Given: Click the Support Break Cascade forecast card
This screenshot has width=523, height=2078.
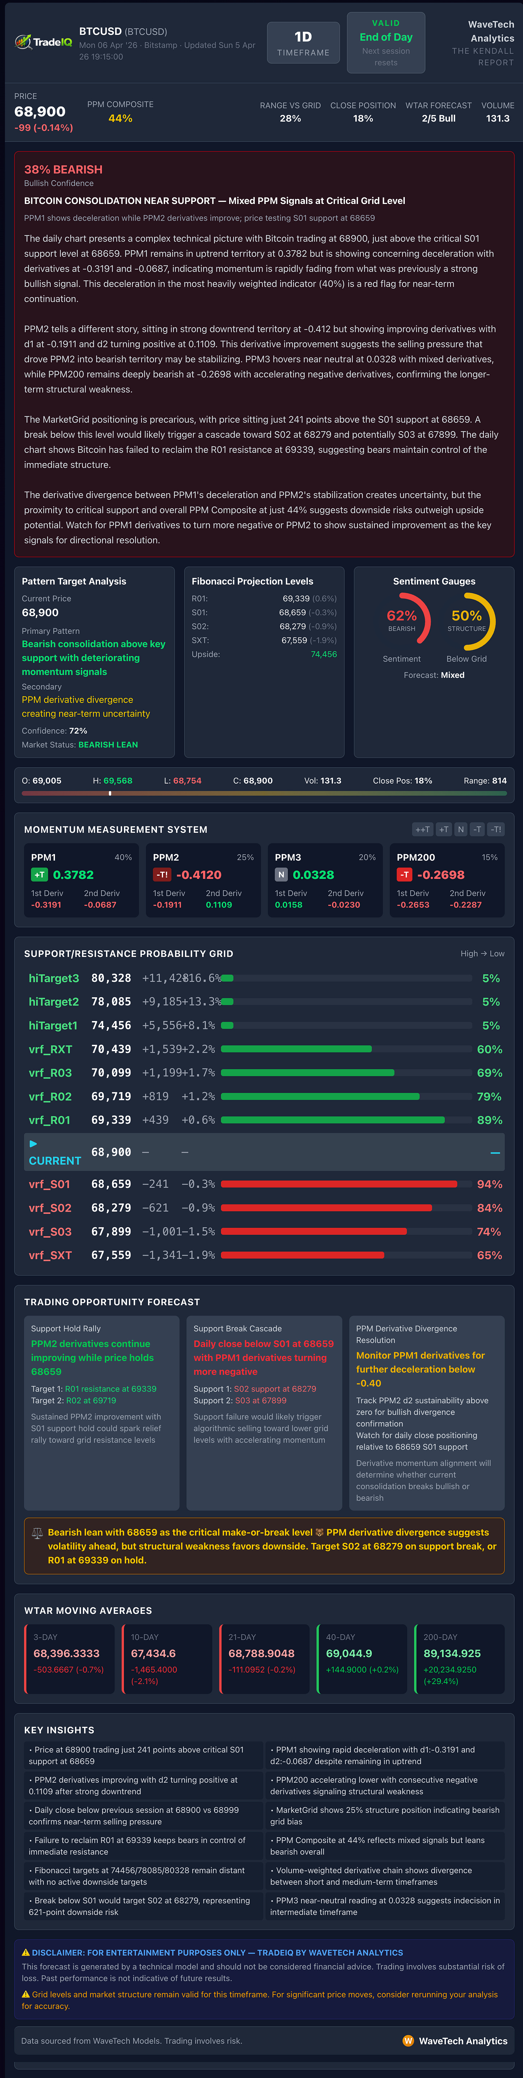Looking at the screenshot, I should [264, 1413].
